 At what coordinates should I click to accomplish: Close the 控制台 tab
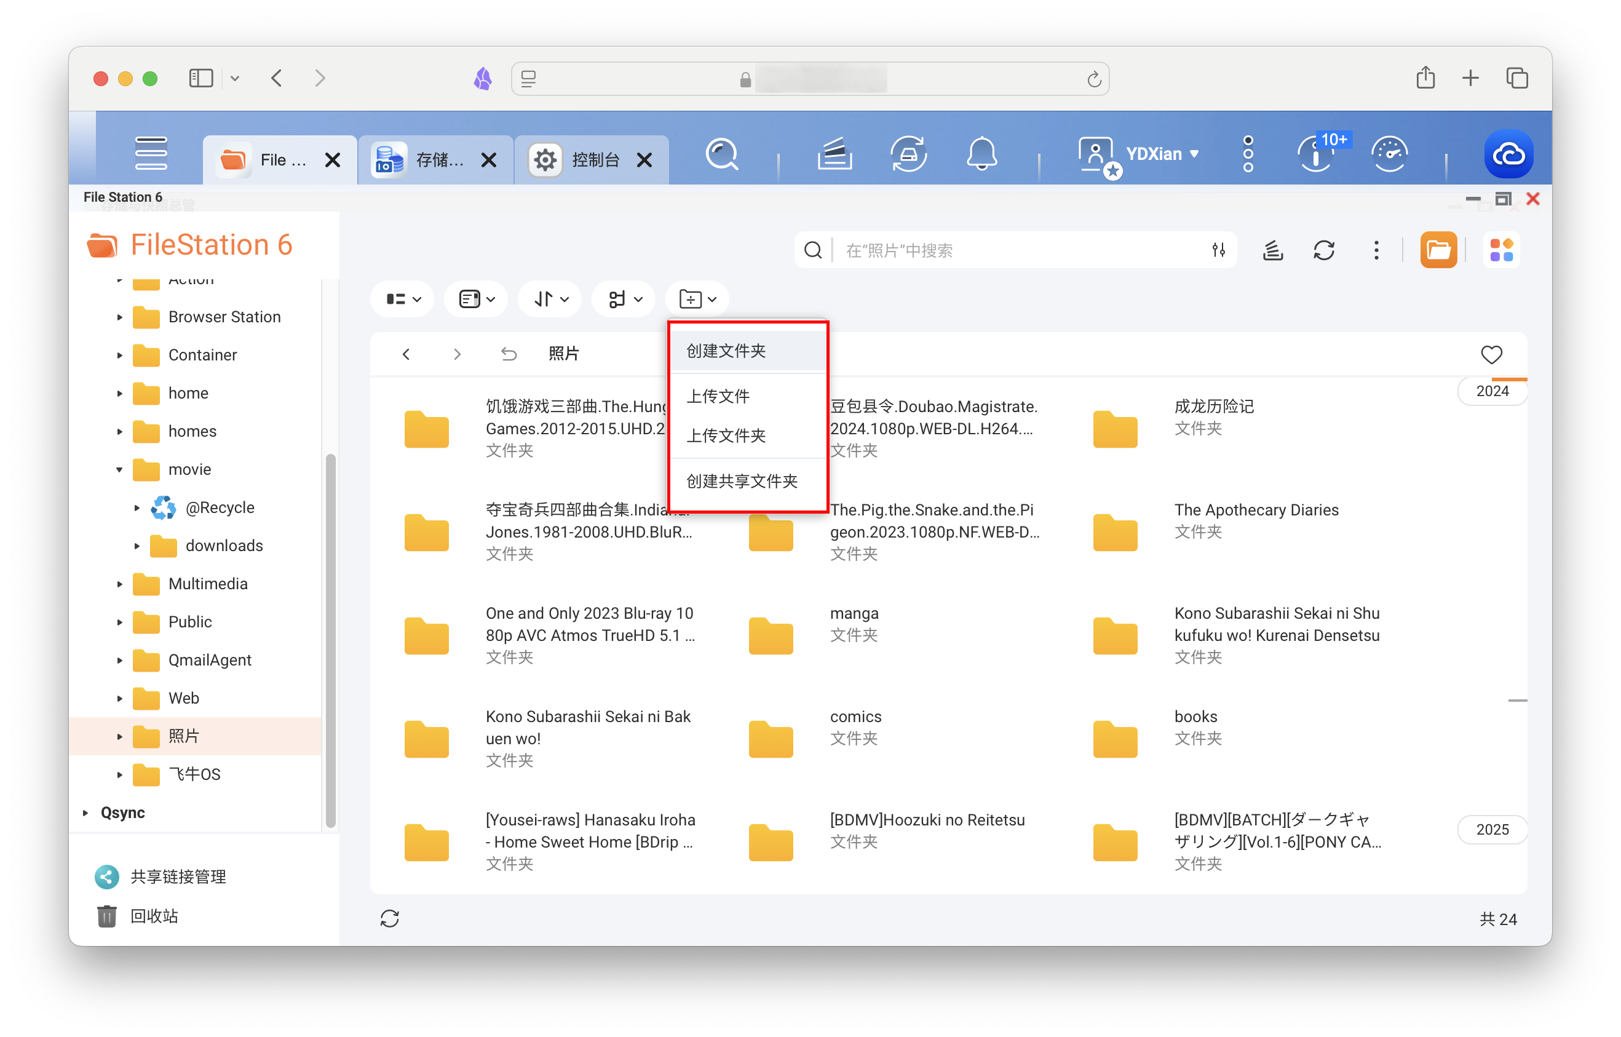(644, 161)
